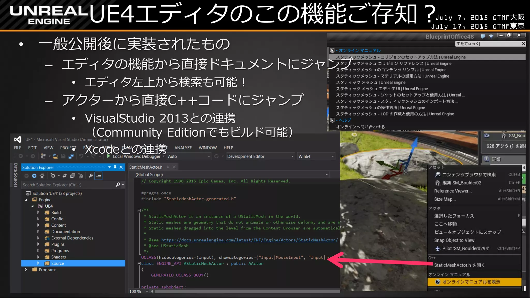
Task: Click Home icon in Solution Explorer toolbar
Action: tap(42, 176)
